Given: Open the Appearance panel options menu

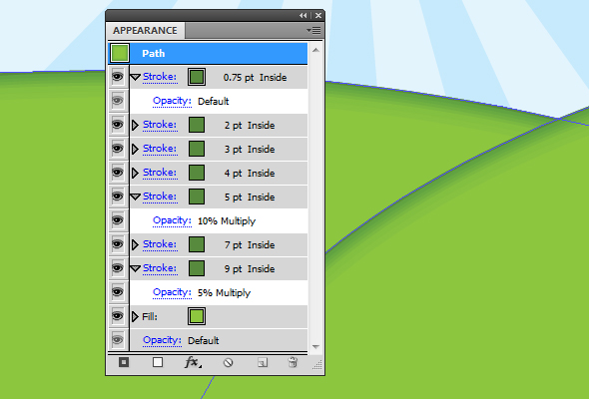Looking at the screenshot, I should (x=313, y=30).
